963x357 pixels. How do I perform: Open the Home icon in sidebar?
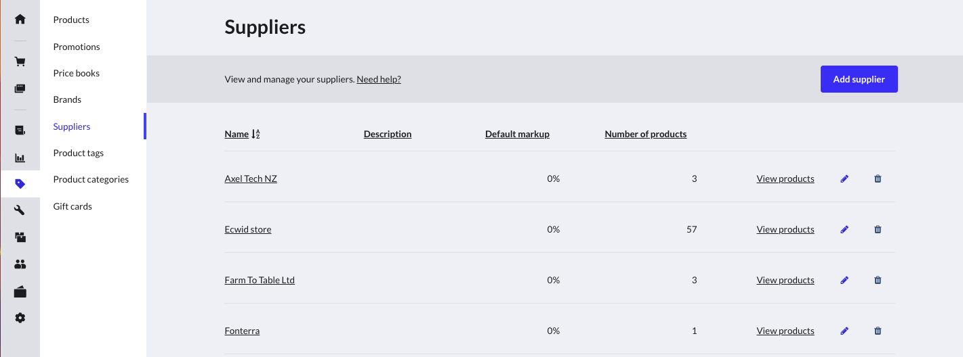click(x=20, y=19)
